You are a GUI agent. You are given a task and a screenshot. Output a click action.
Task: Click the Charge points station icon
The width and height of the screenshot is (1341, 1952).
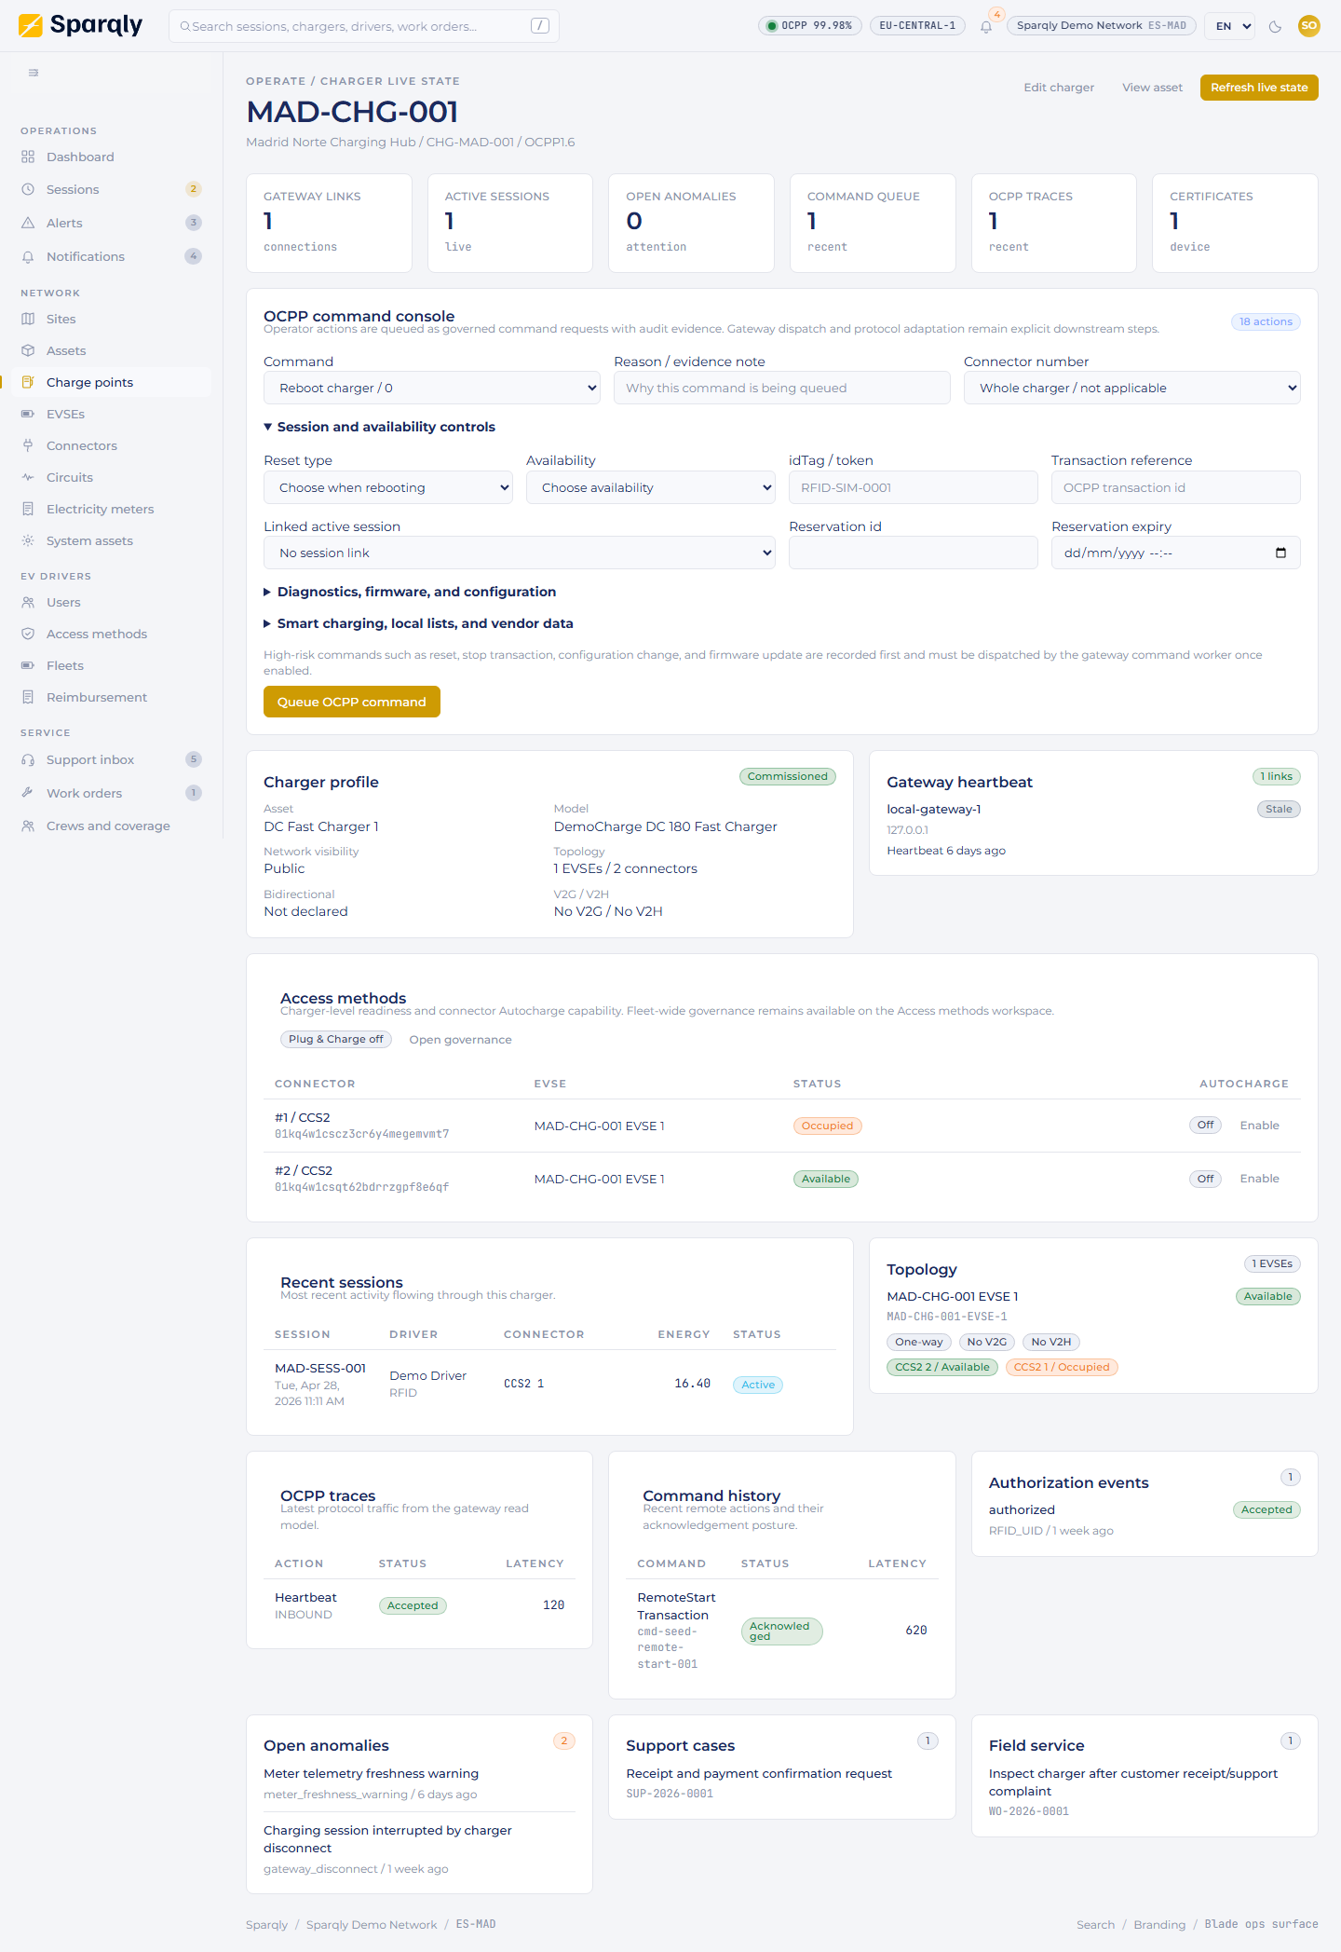28,382
